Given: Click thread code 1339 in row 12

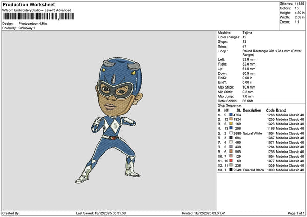Looking at the screenshot, I should click(x=271, y=165).
